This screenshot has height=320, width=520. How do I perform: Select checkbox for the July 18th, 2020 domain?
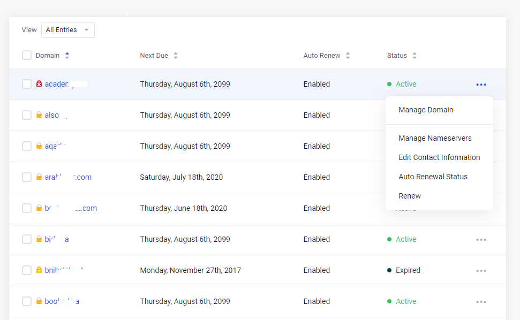pyautogui.click(x=27, y=177)
